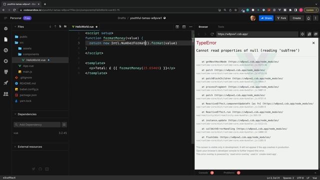Viewport: 320px width, 180px height.
Task: Expand the External resources section
Action: click(15, 146)
